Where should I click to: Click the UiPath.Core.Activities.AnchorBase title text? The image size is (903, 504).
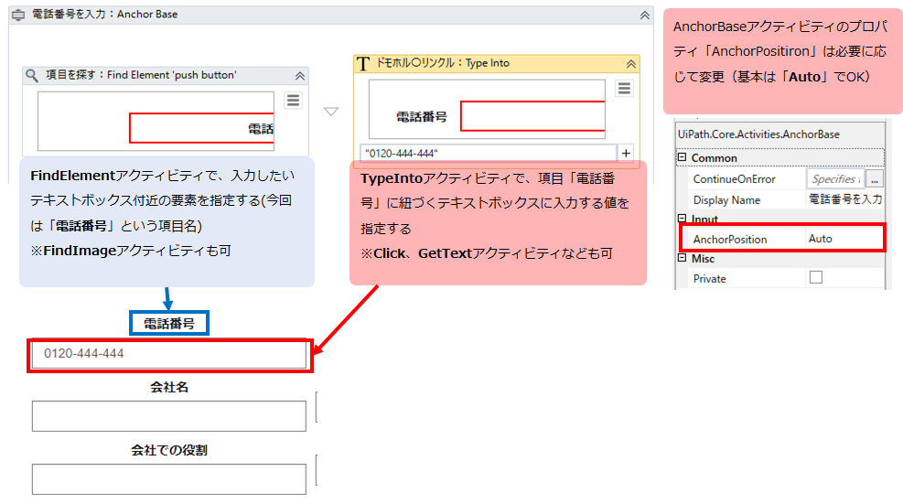pyautogui.click(x=758, y=134)
